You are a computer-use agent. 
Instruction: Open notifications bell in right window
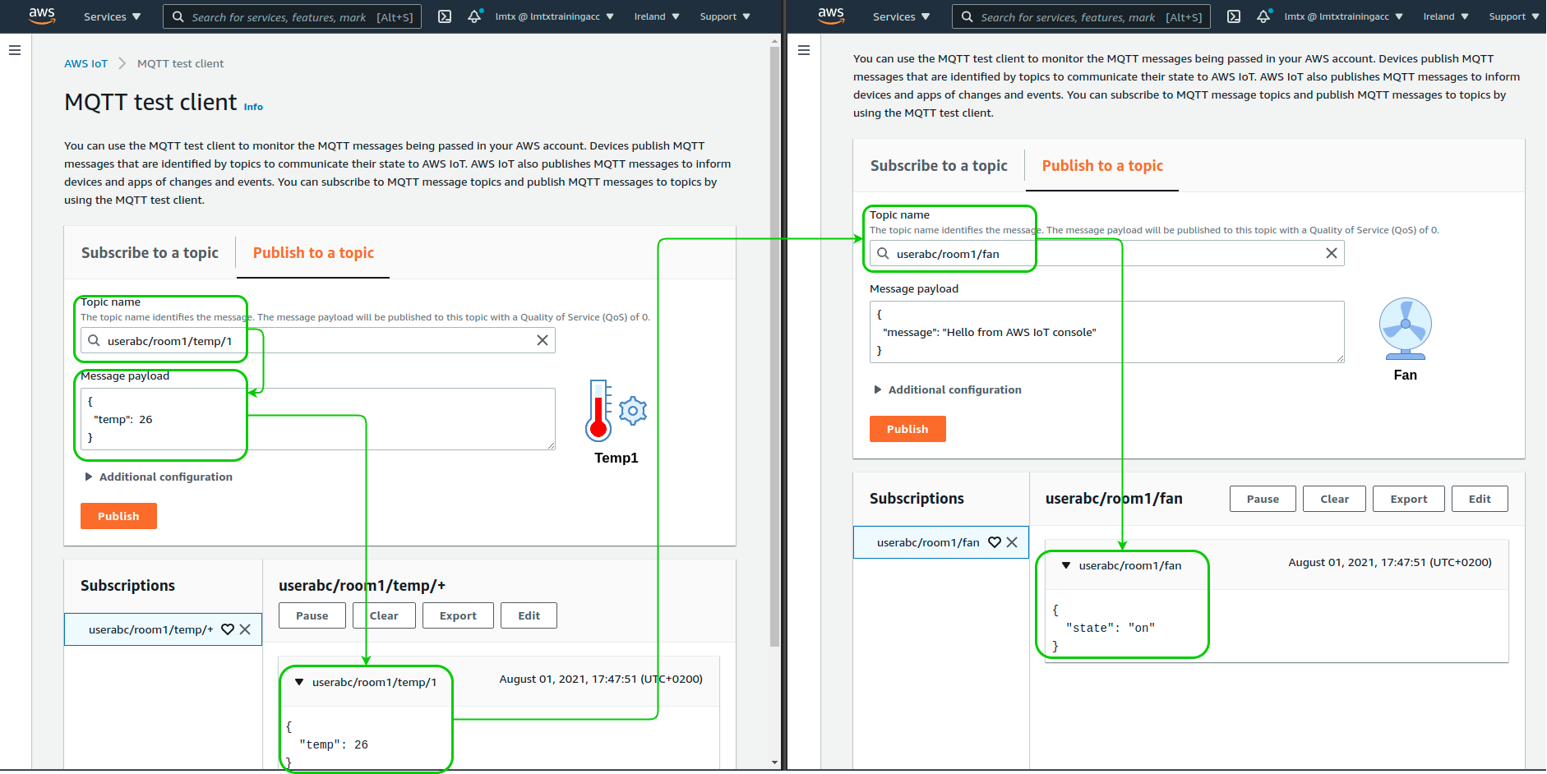pyautogui.click(x=1263, y=16)
